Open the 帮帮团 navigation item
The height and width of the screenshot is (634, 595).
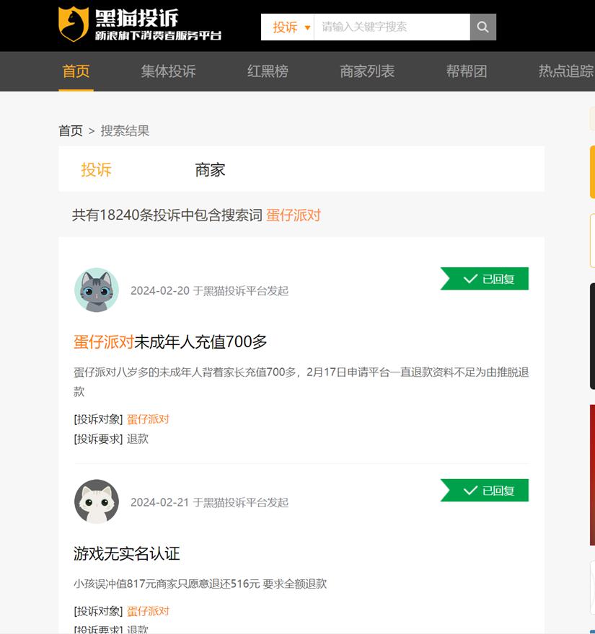[467, 71]
